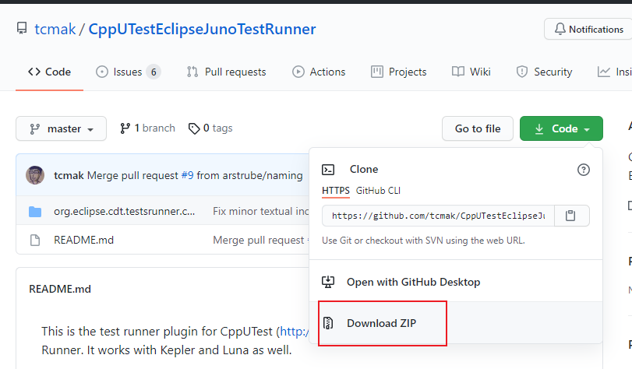Screen dimensions: 632x369
Task: Click the repository icon beside tcmak
Action: click(x=22, y=30)
